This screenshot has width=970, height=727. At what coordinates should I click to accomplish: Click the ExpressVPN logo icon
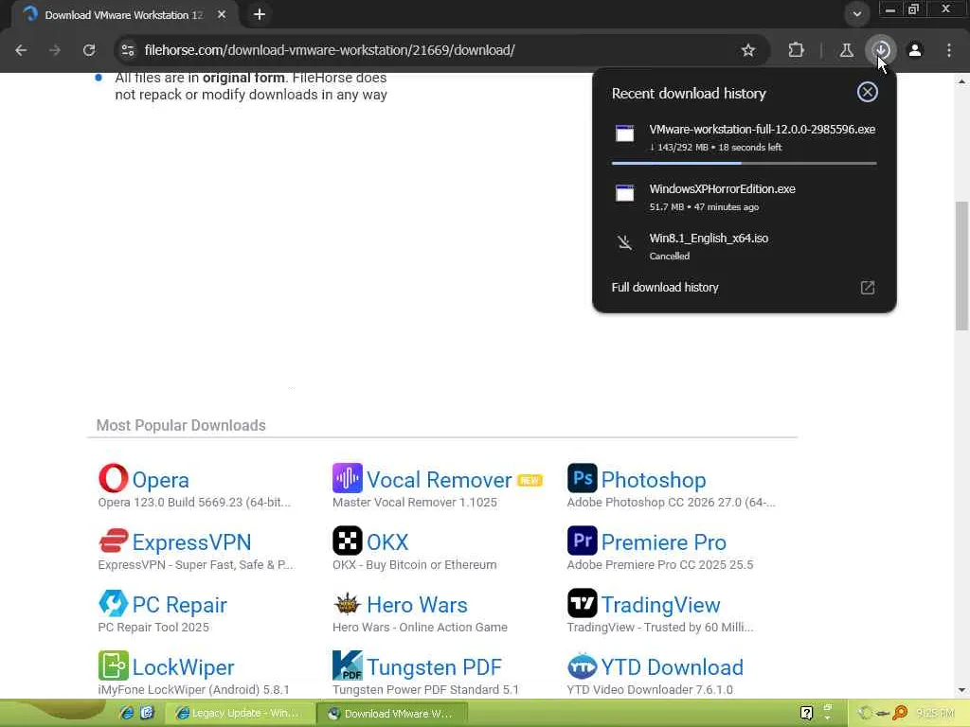click(x=114, y=541)
